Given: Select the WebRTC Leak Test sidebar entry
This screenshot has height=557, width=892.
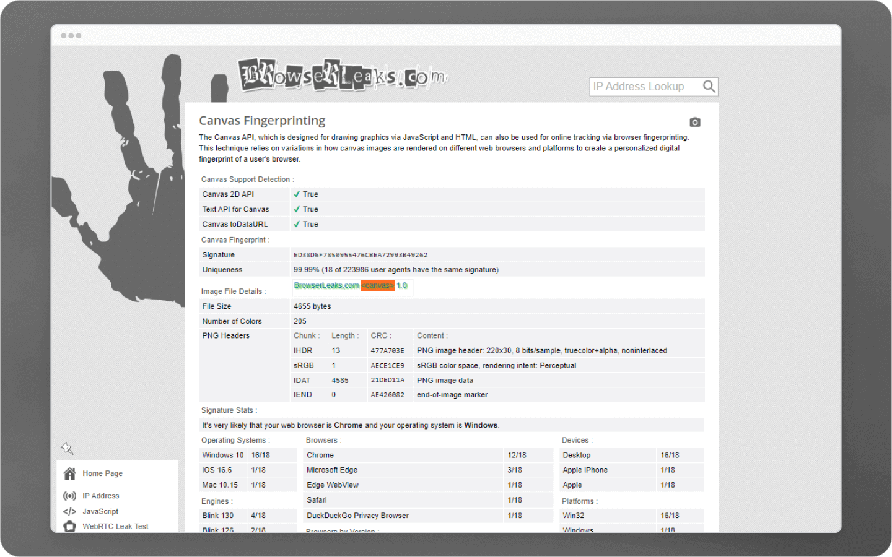Looking at the screenshot, I should pyautogui.click(x=115, y=526).
